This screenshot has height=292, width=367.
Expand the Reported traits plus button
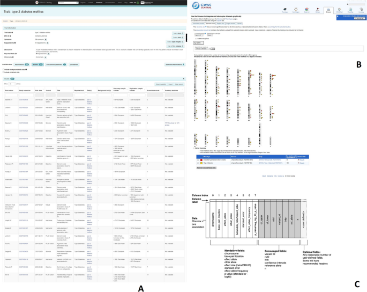tap(48, 54)
